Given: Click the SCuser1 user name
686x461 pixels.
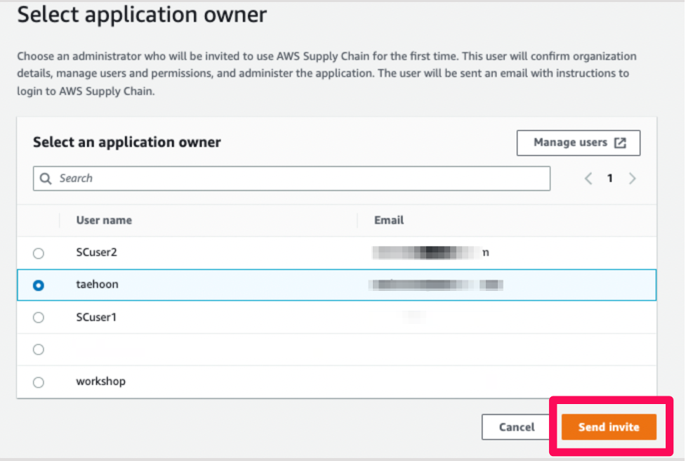Looking at the screenshot, I should pos(96,317).
